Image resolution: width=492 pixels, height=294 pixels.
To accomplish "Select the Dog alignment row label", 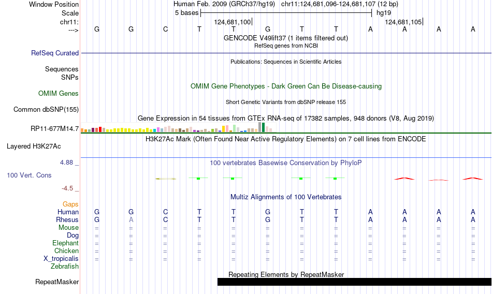I will (73, 236).
